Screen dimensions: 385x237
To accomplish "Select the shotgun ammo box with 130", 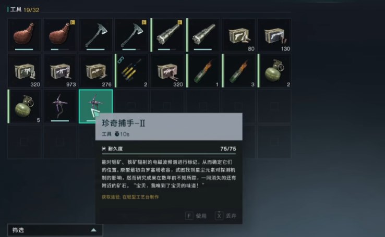I will 274,35.
